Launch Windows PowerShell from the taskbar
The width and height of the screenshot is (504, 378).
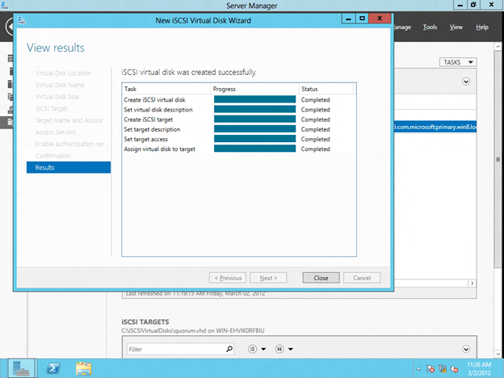tap(53, 368)
